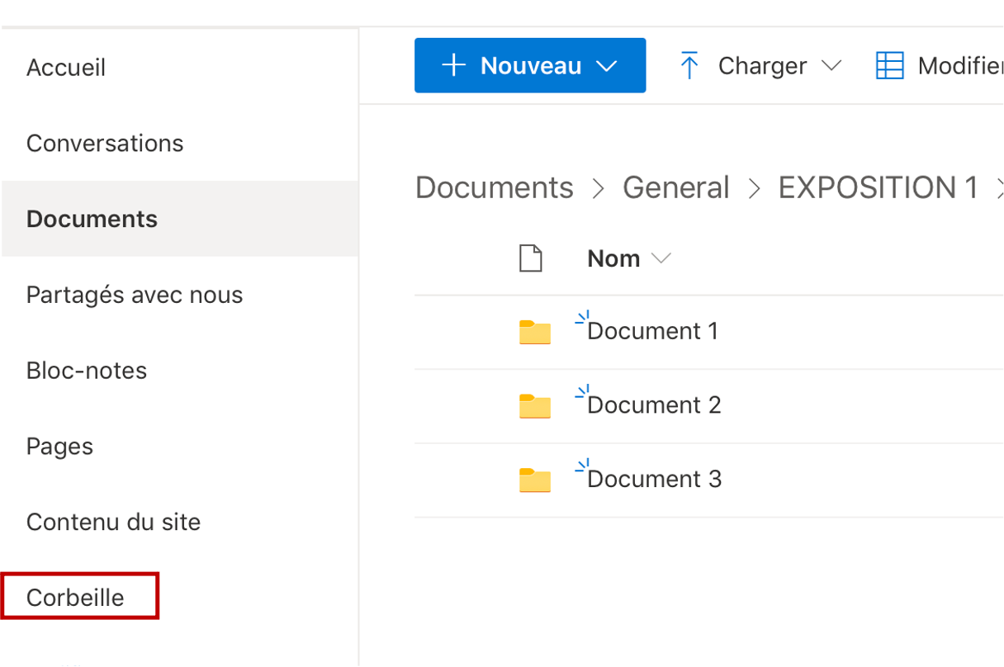Click the Documents breadcrumb link
This screenshot has width=1004, height=667.
[x=494, y=188]
